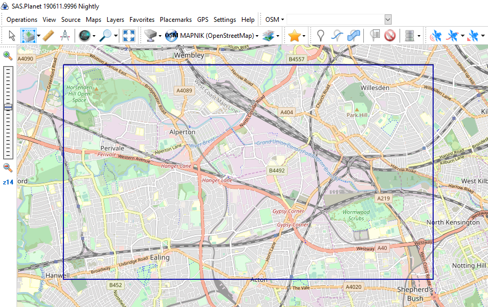This screenshot has height=307, width=488.
Task: Open the Source menu
Action: tap(71, 20)
